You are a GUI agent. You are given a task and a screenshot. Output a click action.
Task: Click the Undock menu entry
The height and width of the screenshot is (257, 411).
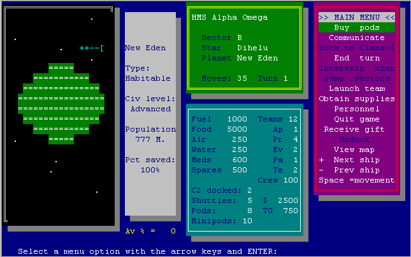point(357,140)
